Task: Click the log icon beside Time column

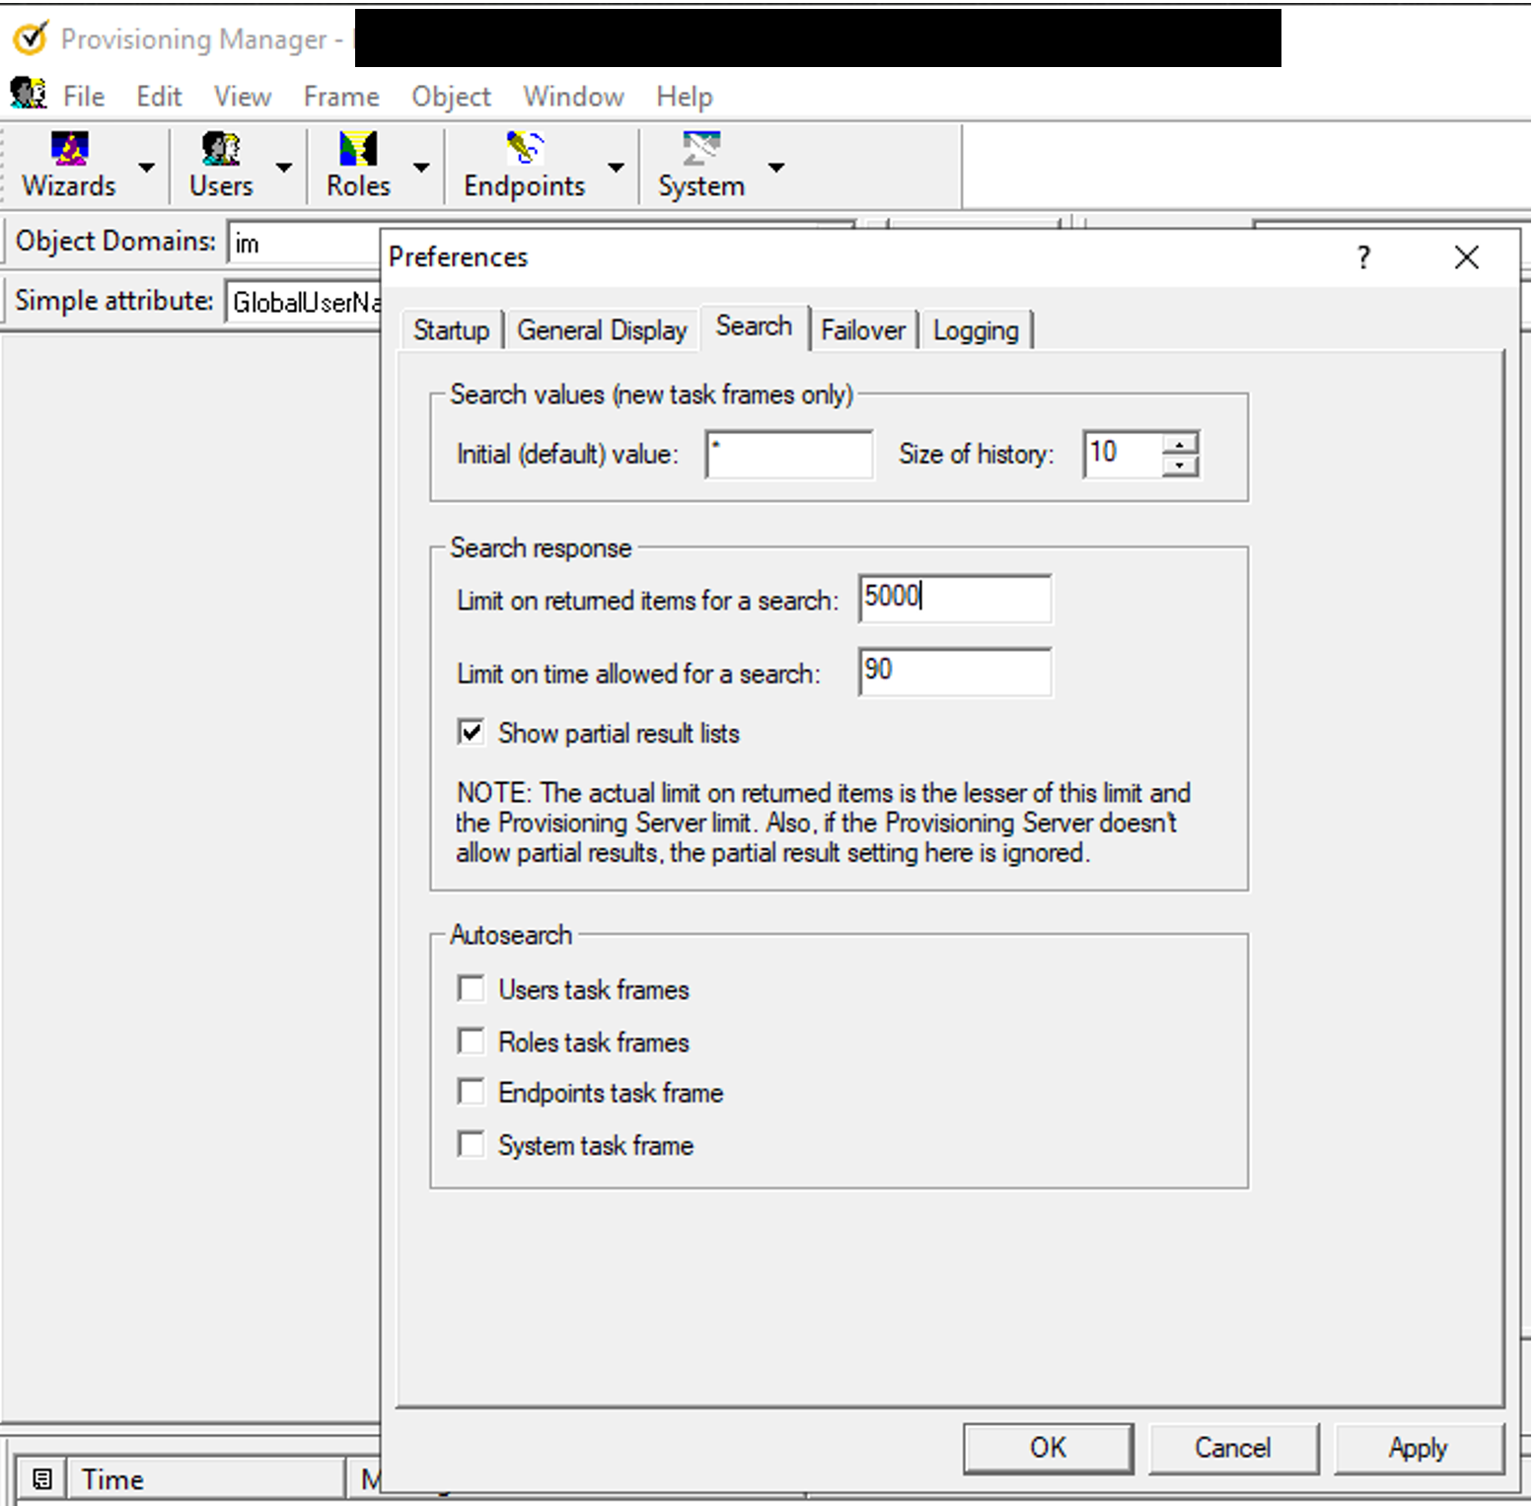Action: 42,1478
